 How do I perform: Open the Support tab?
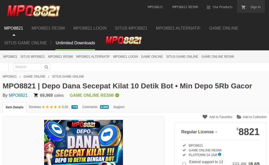tap(119, 107)
